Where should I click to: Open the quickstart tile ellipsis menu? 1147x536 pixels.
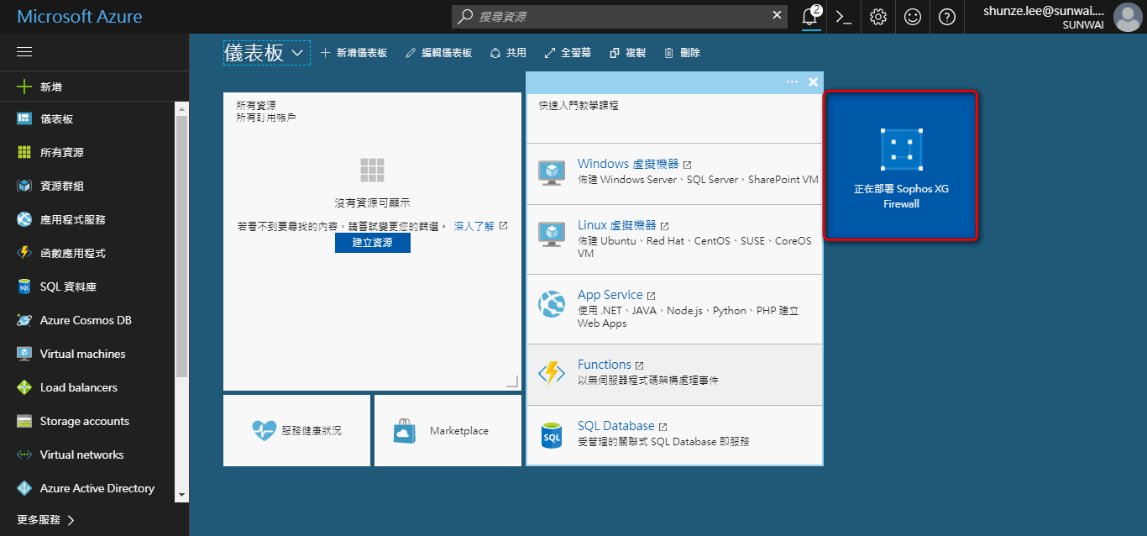click(x=792, y=81)
